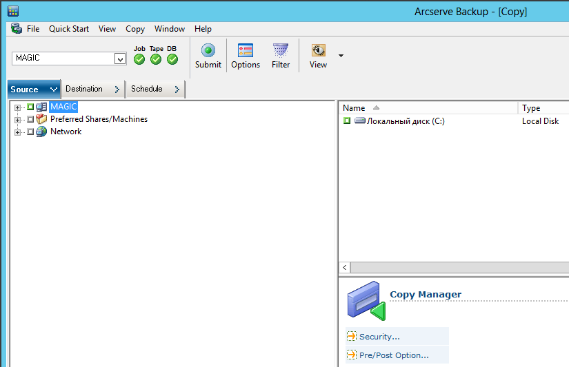Screen dimensions: 569x367
Task: Switch to the Destination tab
Action: (x=93, y=89)
